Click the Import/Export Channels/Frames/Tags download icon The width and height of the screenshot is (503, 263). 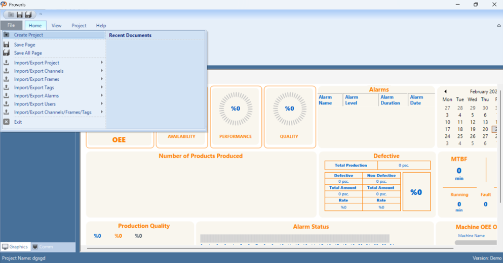7,112
